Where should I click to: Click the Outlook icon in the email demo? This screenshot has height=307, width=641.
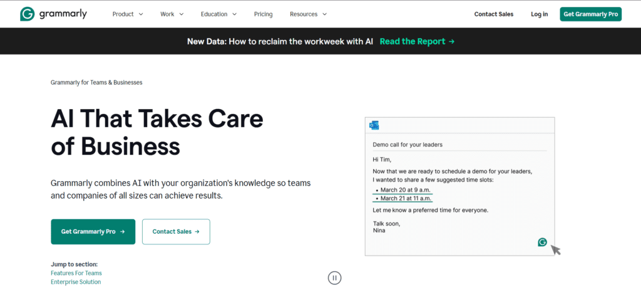(x=374, y=125)
